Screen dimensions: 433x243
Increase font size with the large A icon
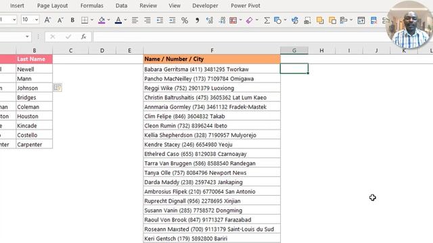[47, 20]
